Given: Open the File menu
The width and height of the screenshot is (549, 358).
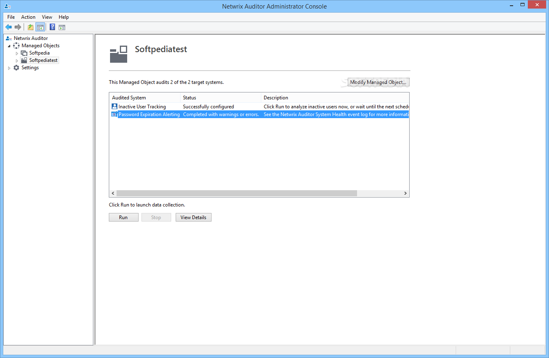Looking at the screenshot, I should click(x=11, y=17).
